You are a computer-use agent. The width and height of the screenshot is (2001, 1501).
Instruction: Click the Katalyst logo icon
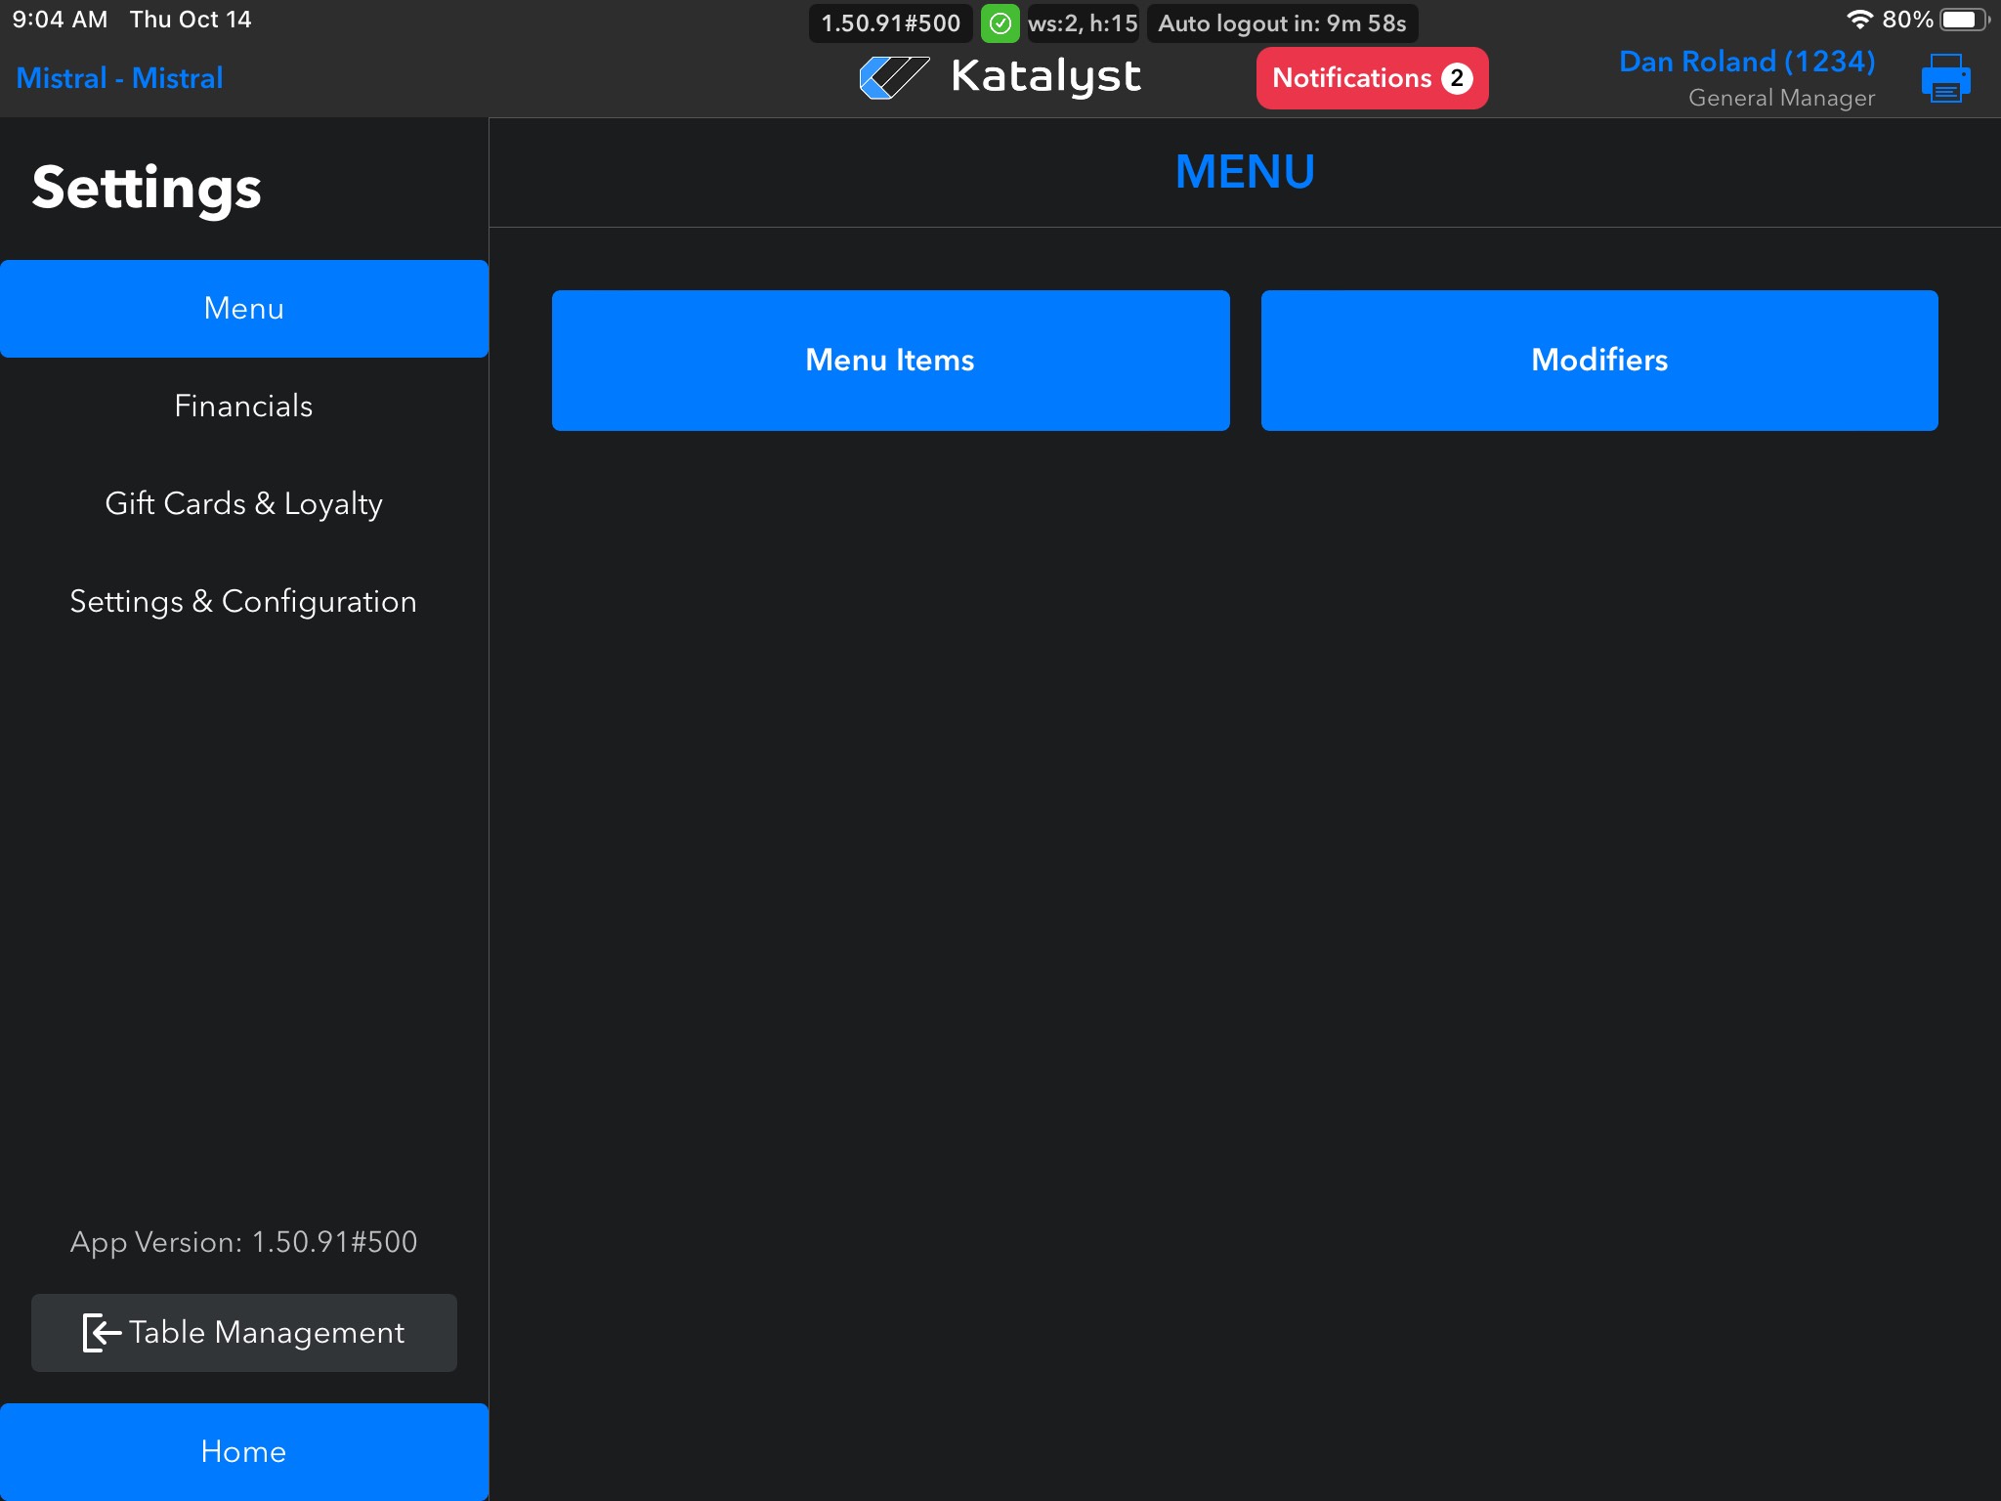(x=893, y=77)
